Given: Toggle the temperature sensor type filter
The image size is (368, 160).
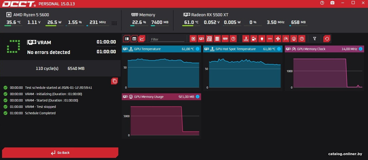Looking at the screenshot, I should point(246,39).
